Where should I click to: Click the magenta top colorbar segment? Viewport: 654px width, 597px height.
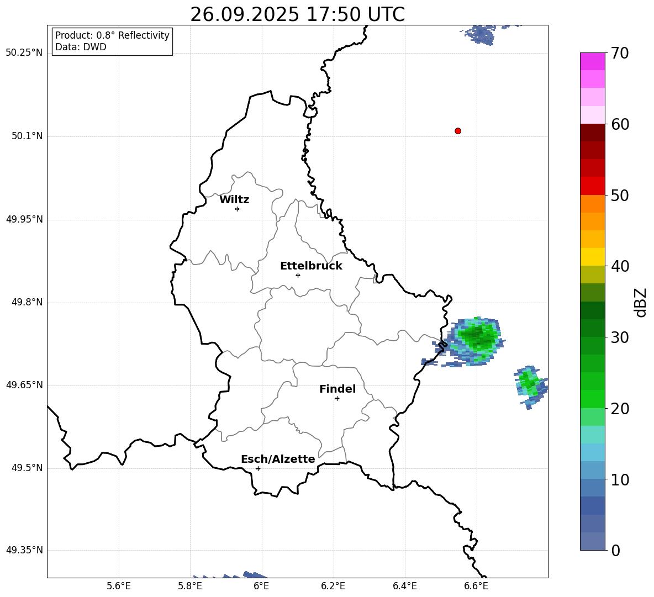592,61
